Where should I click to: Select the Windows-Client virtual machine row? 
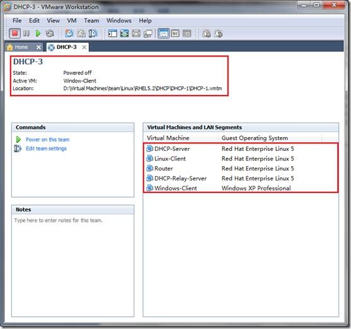pos(241,188)
